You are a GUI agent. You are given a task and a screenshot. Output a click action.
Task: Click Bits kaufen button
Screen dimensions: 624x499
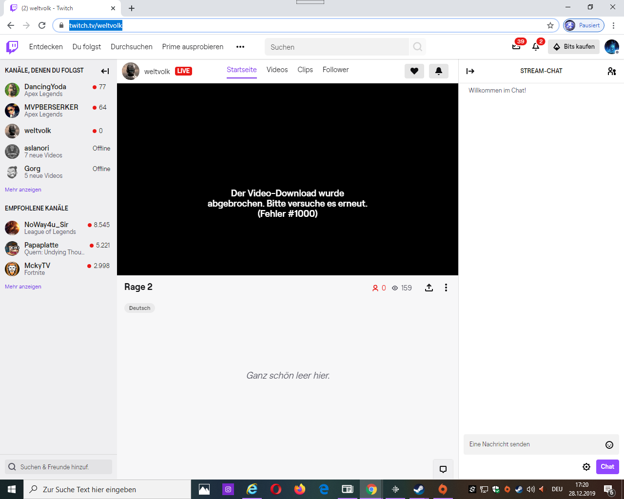click(x=574, y=47)
